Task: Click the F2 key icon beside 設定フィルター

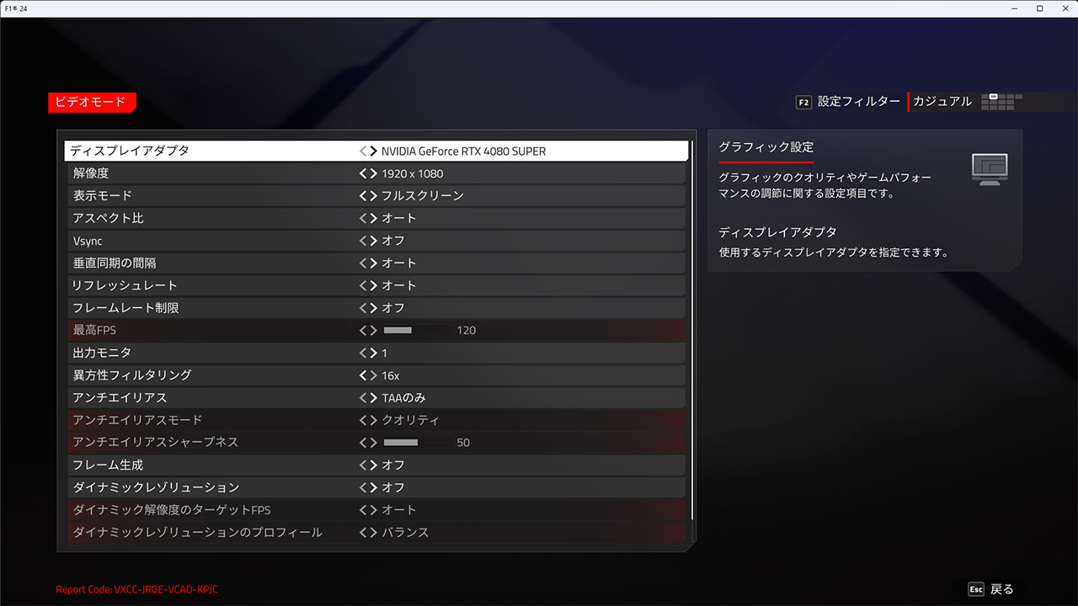Action: [803, 102]
